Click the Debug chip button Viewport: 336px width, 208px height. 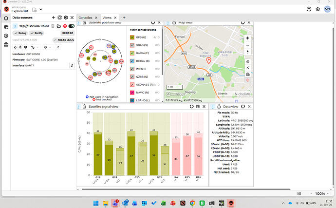[20, 33]
